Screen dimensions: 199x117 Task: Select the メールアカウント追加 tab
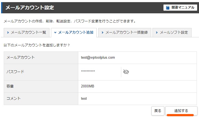pos(74,33)
